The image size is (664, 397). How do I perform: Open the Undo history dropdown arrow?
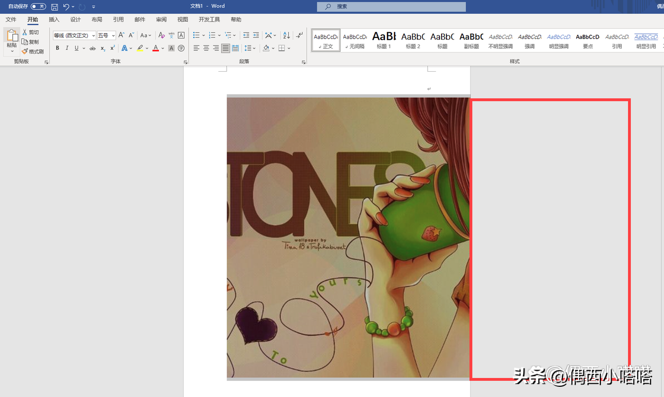pyautogui.click(x=73, y=6)
